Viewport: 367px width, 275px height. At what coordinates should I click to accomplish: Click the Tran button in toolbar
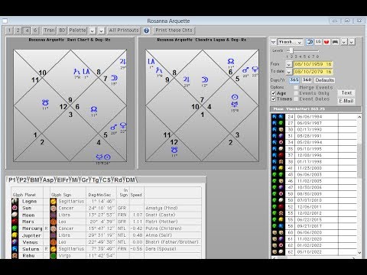point(49,31)
